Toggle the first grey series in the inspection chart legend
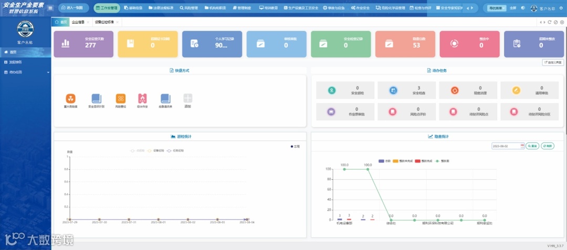The width and height of the screenshot is (567, 250). 137,150
